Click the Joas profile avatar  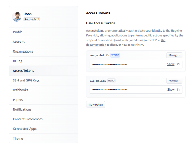click(x=16, y=17)
